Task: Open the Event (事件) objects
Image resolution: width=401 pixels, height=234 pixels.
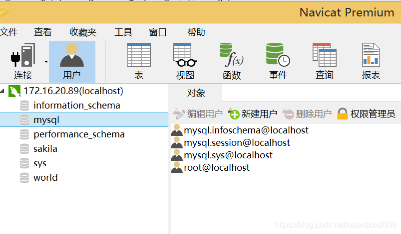Action: tap(278, 61)
